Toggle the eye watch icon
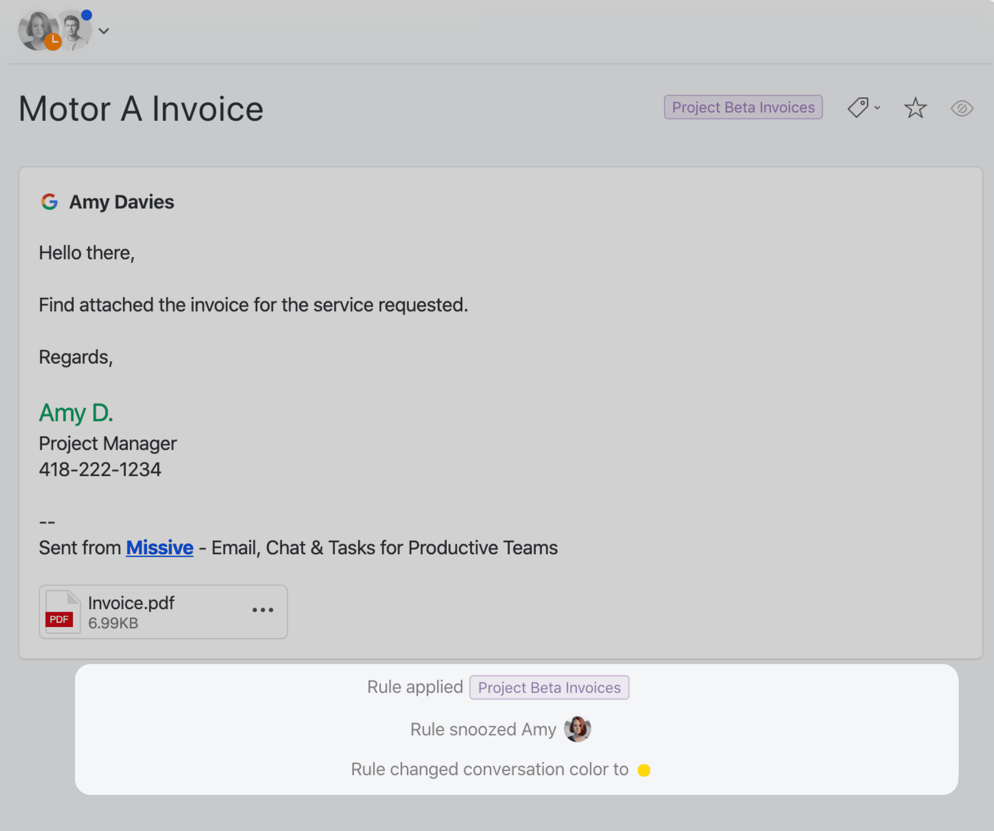 (962, 108)
